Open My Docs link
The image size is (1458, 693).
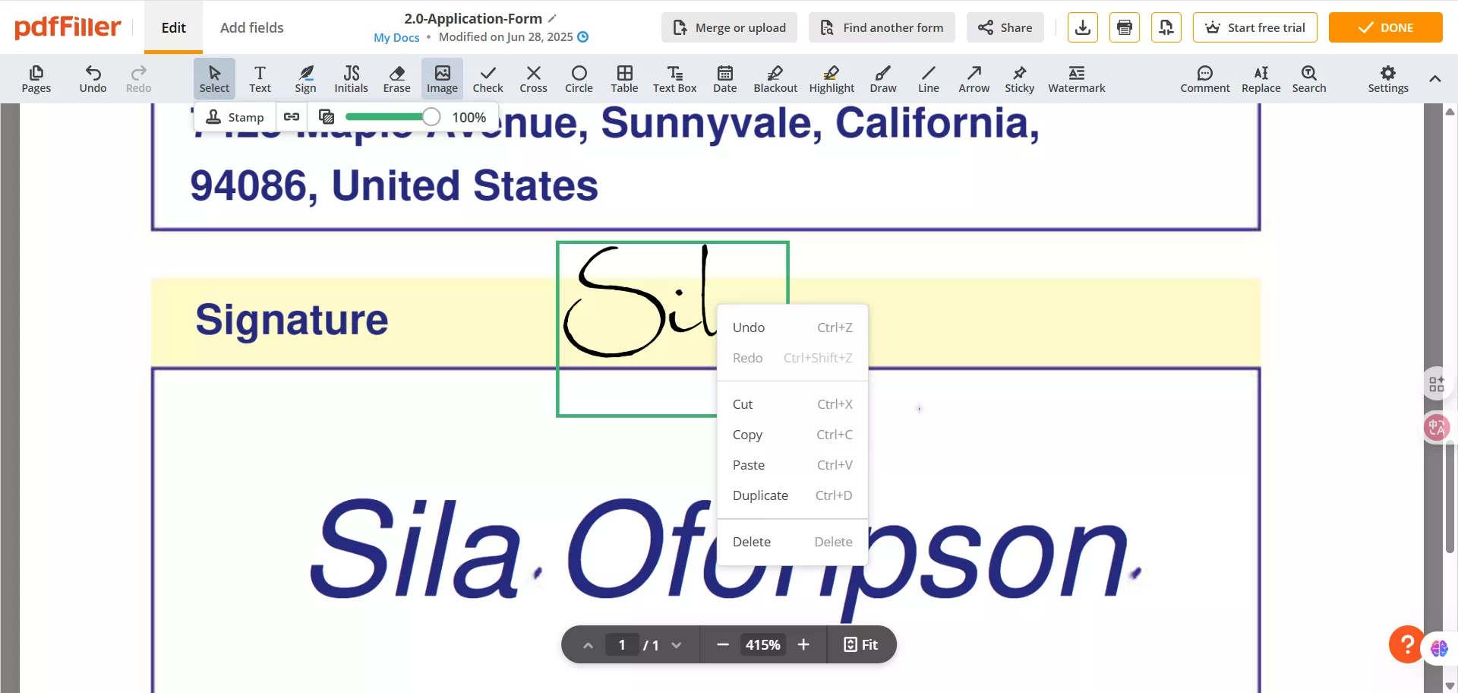pos(396,37)
